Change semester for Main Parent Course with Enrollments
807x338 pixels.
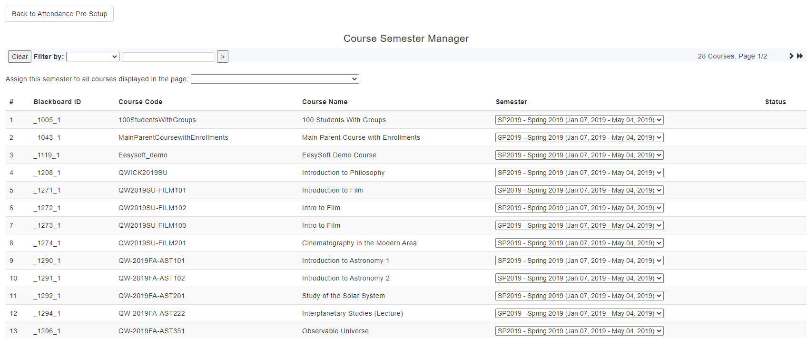(579, 137)
